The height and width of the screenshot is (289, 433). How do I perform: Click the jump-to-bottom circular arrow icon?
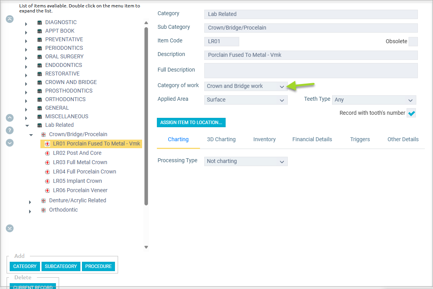click(10, 228)
